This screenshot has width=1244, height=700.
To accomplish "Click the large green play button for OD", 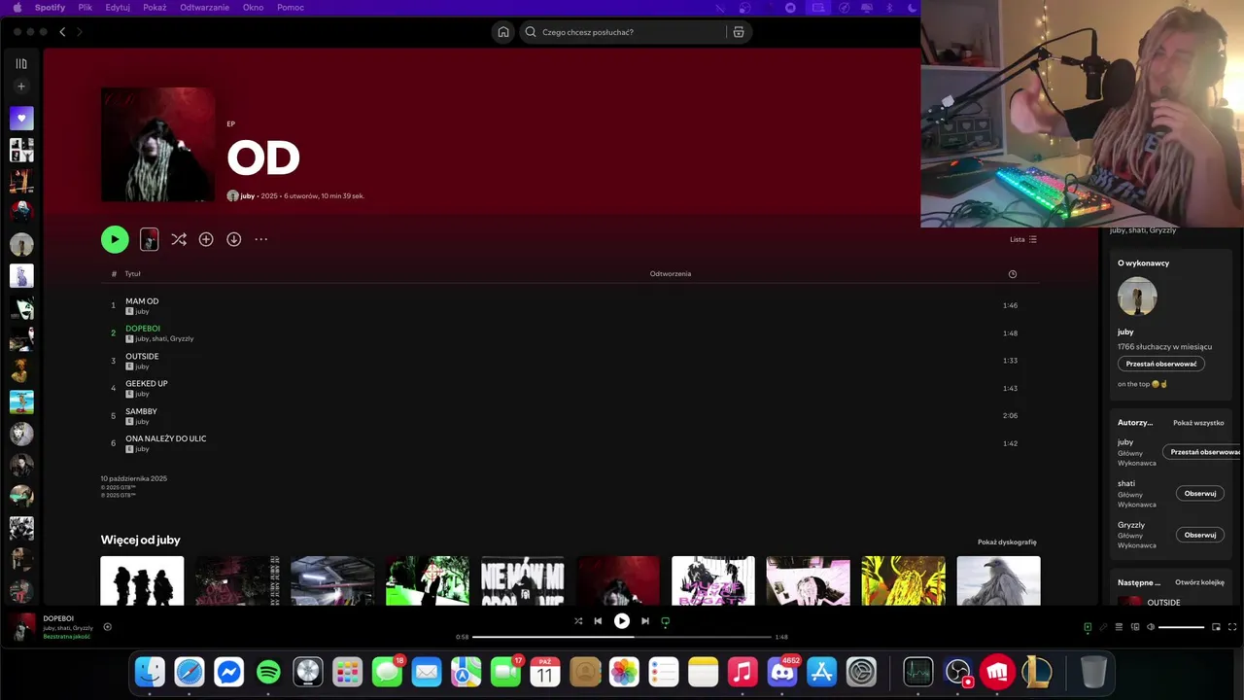I will pyautogui.click(x=115, y=239).
